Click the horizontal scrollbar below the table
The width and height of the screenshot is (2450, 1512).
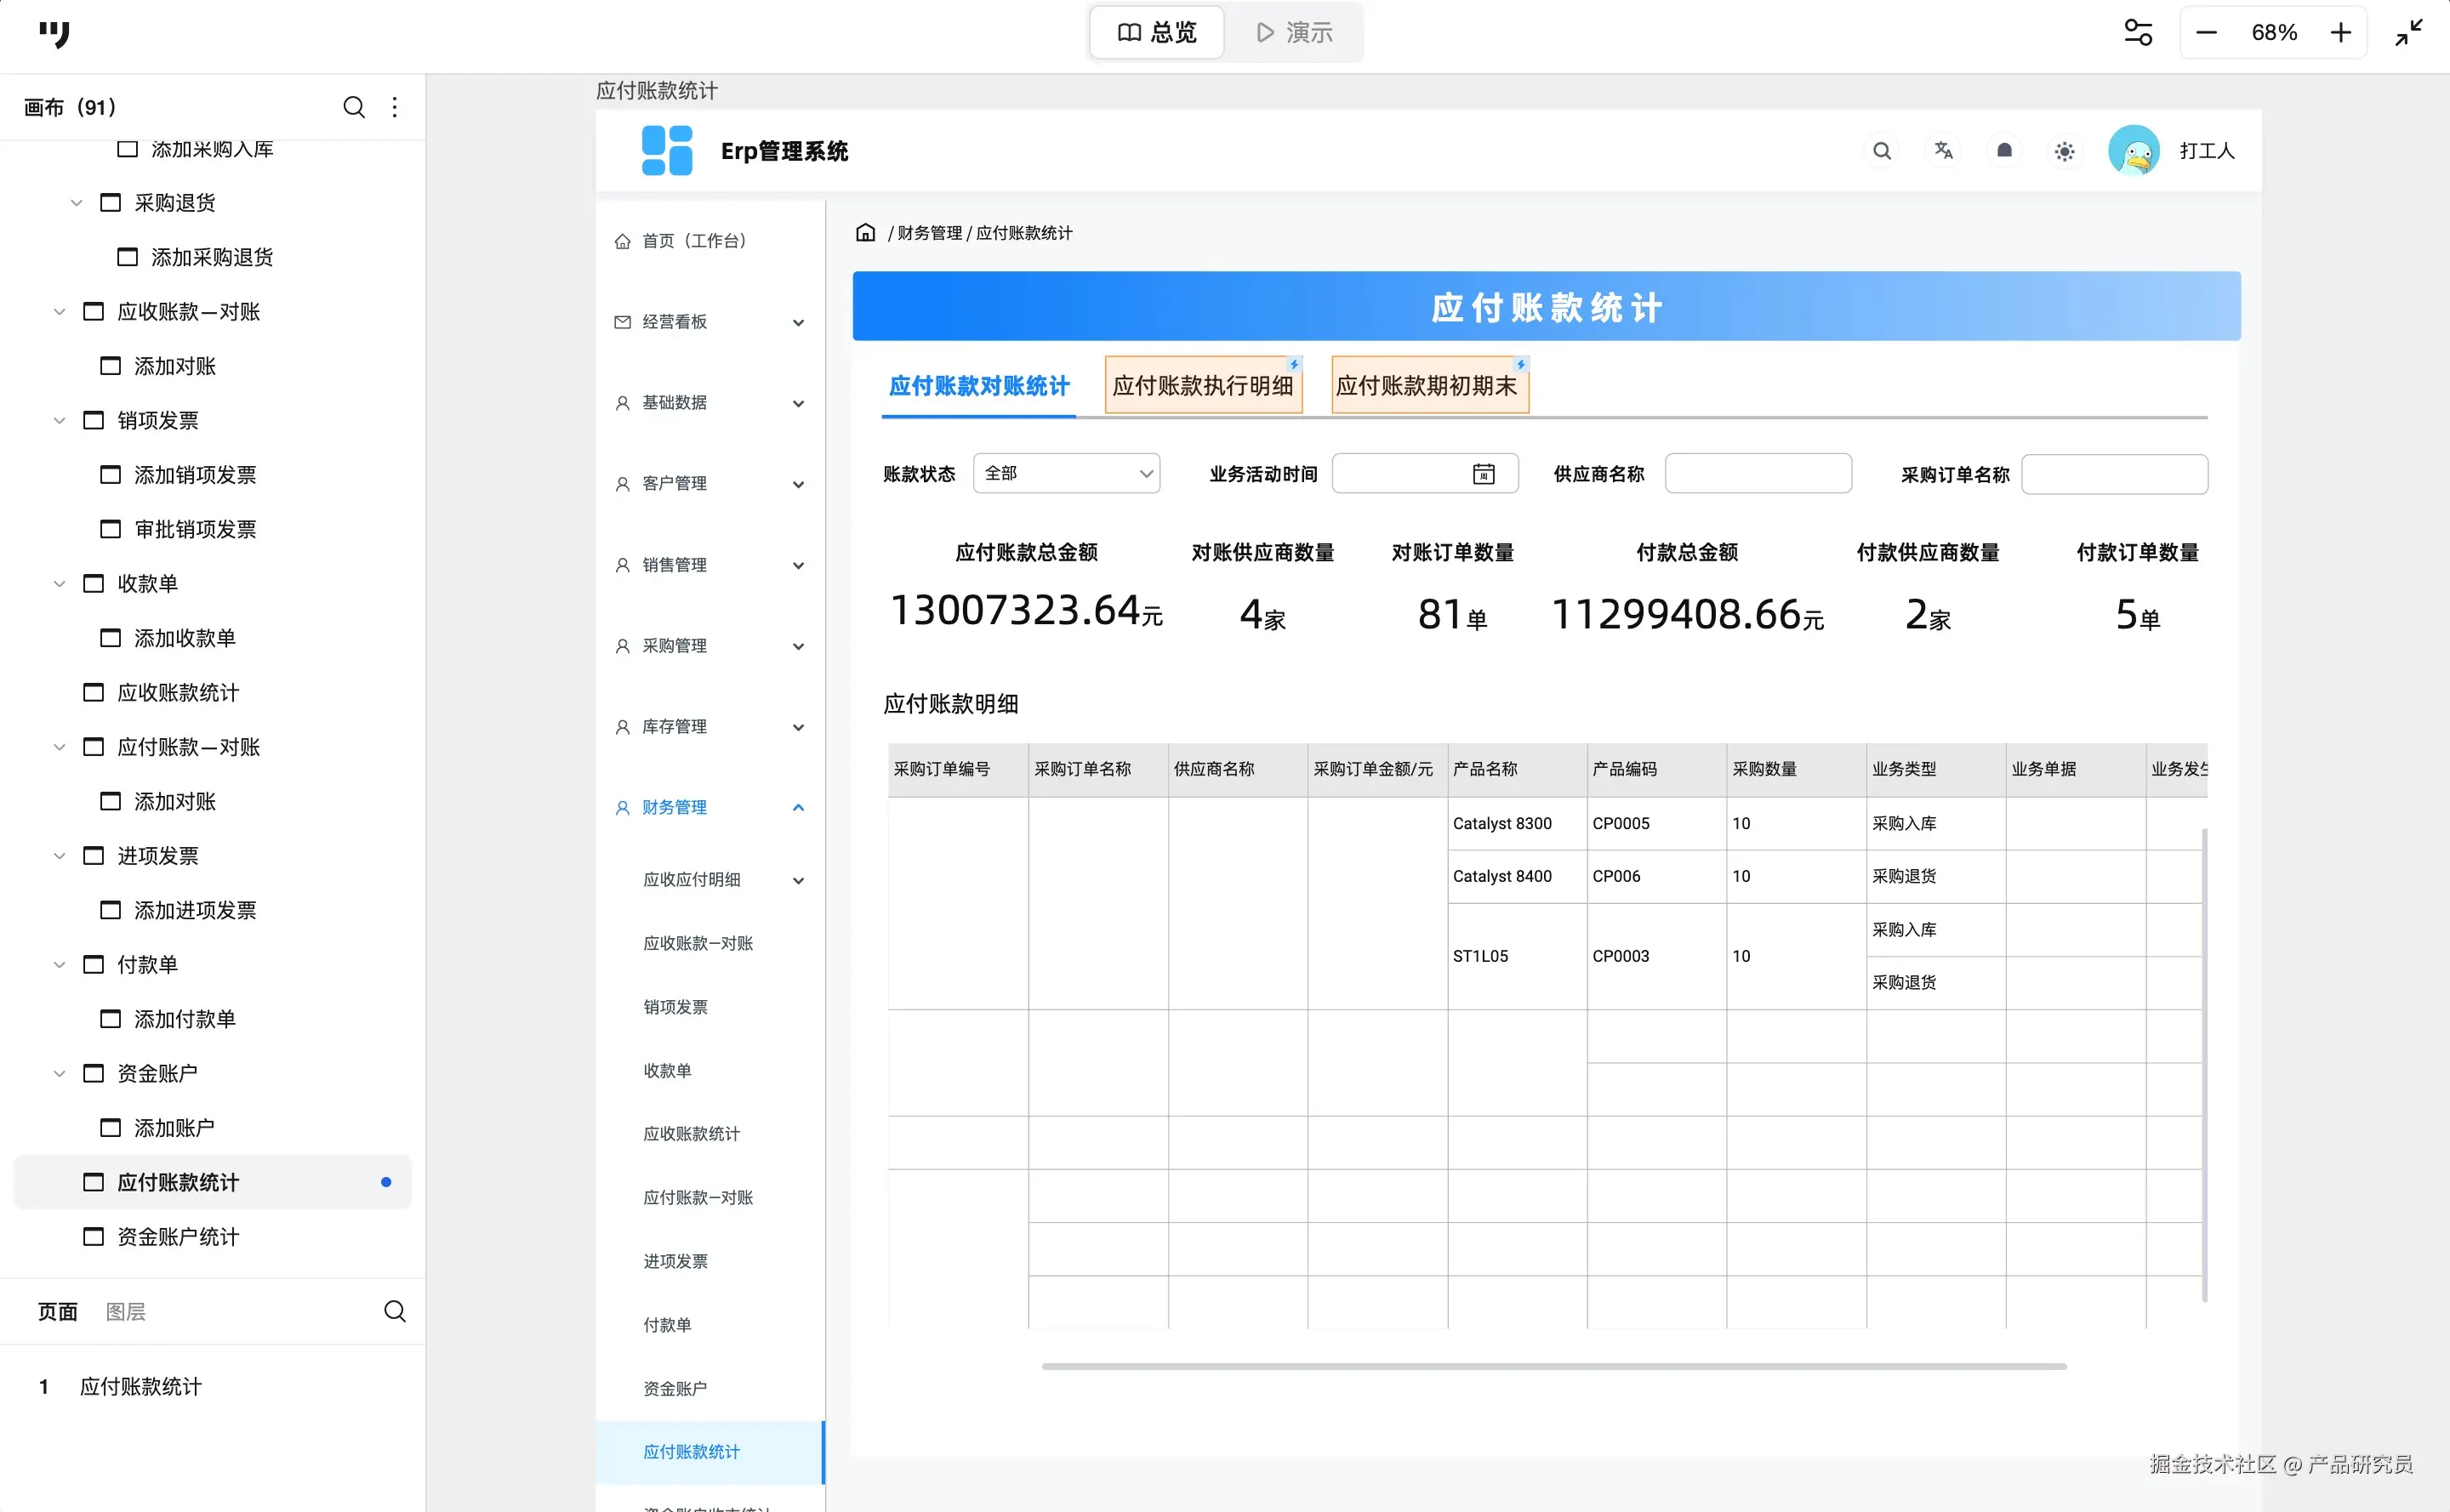coord(1553,1366)
